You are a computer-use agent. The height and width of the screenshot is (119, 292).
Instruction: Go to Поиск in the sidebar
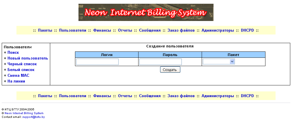(x=13, y=53)
